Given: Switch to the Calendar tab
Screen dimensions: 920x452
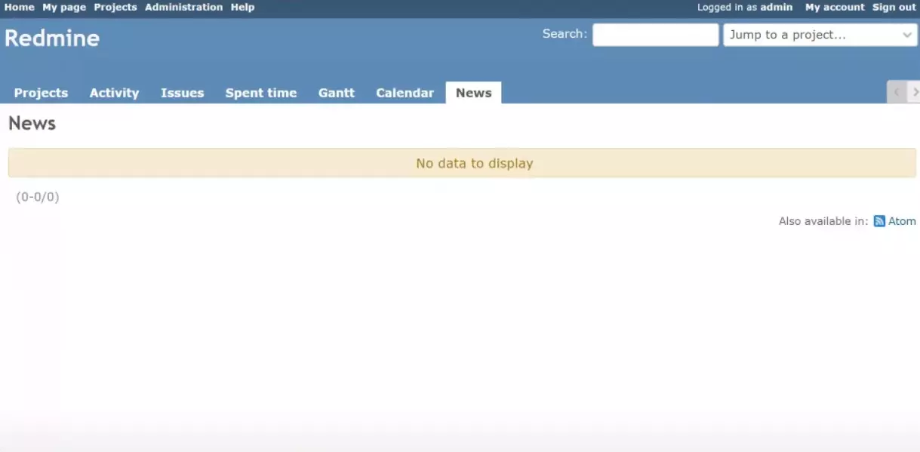Looking at the screenshot, I should (x=405, y=92).
